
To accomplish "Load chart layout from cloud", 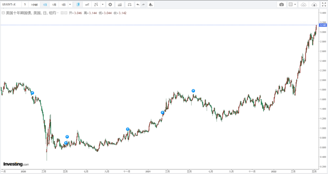I will pos(303,5).
